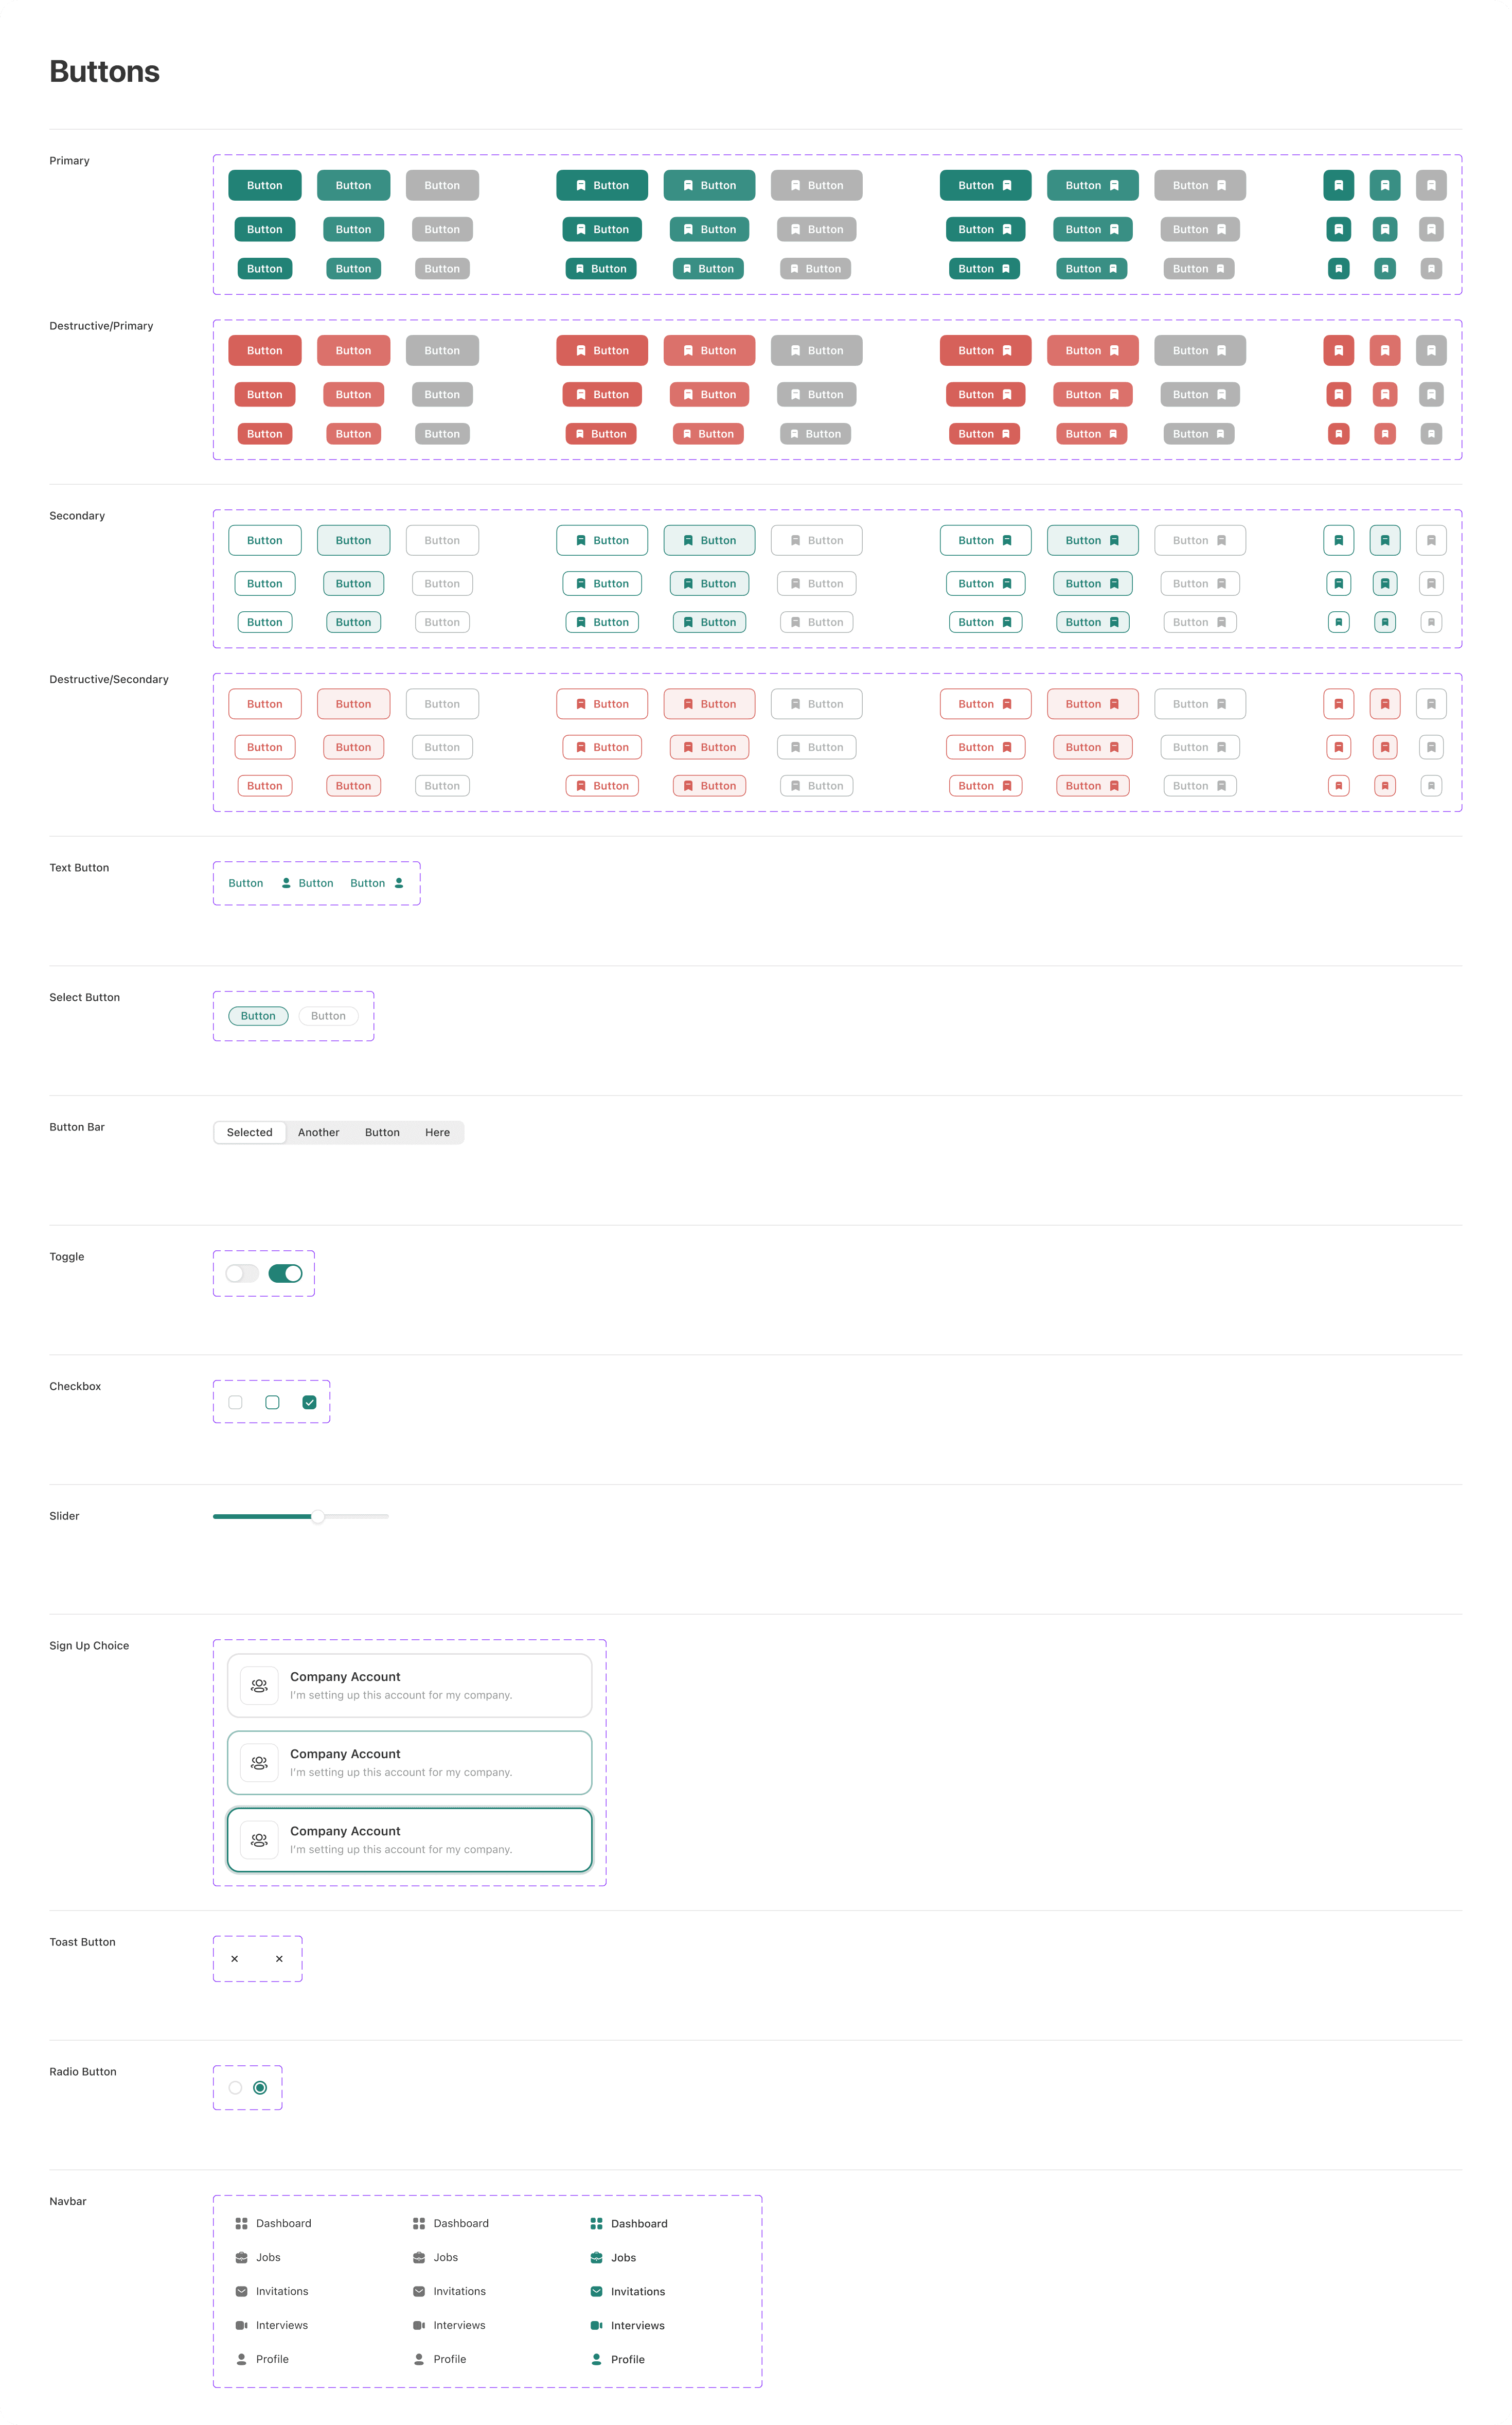Turn on the gray switched-off toggle

point(241,1273)
